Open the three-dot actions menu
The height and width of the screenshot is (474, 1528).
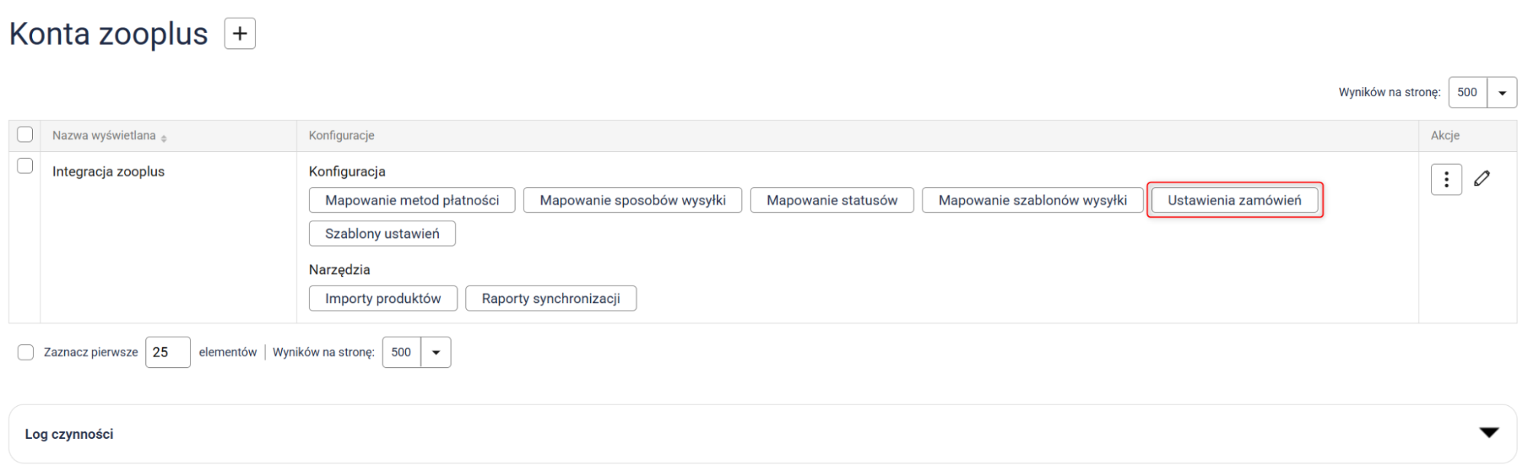[1445, 179]
